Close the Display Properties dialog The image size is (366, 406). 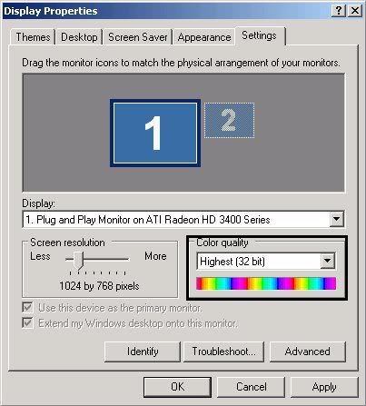(x=355, y=11)
